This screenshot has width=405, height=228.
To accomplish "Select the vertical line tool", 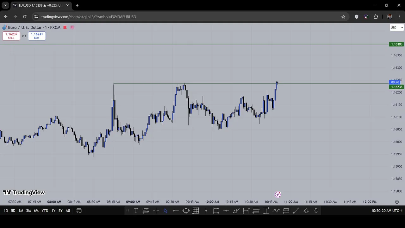I will tap(206, 211).
